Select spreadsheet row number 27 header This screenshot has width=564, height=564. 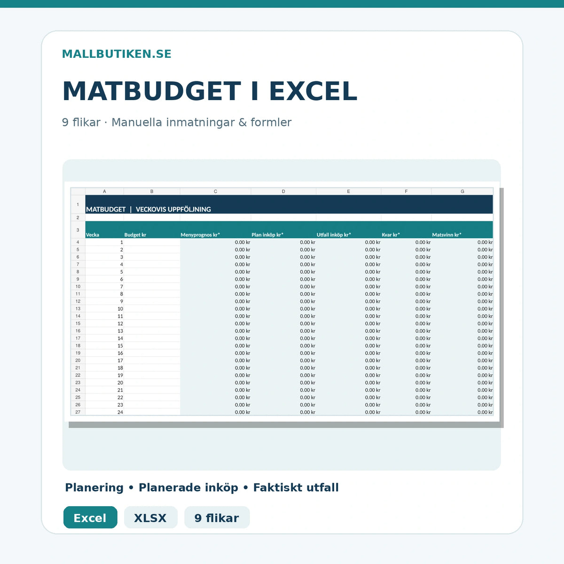[x=78, y=412]
